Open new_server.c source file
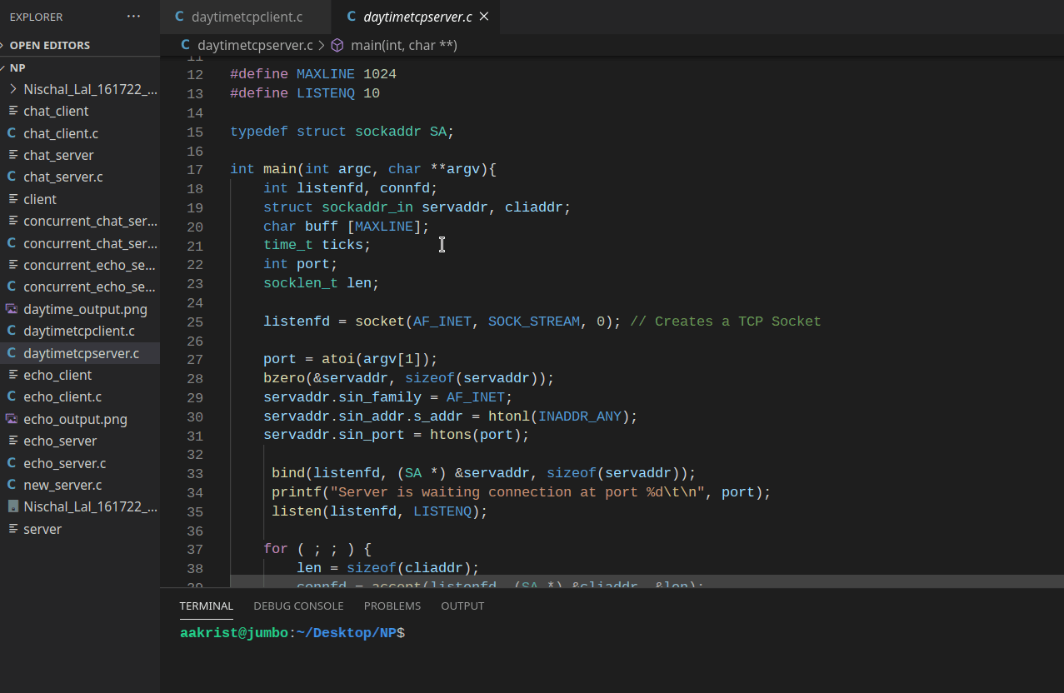Screen dimensions: 1064x693 click(x=62, y=485)
